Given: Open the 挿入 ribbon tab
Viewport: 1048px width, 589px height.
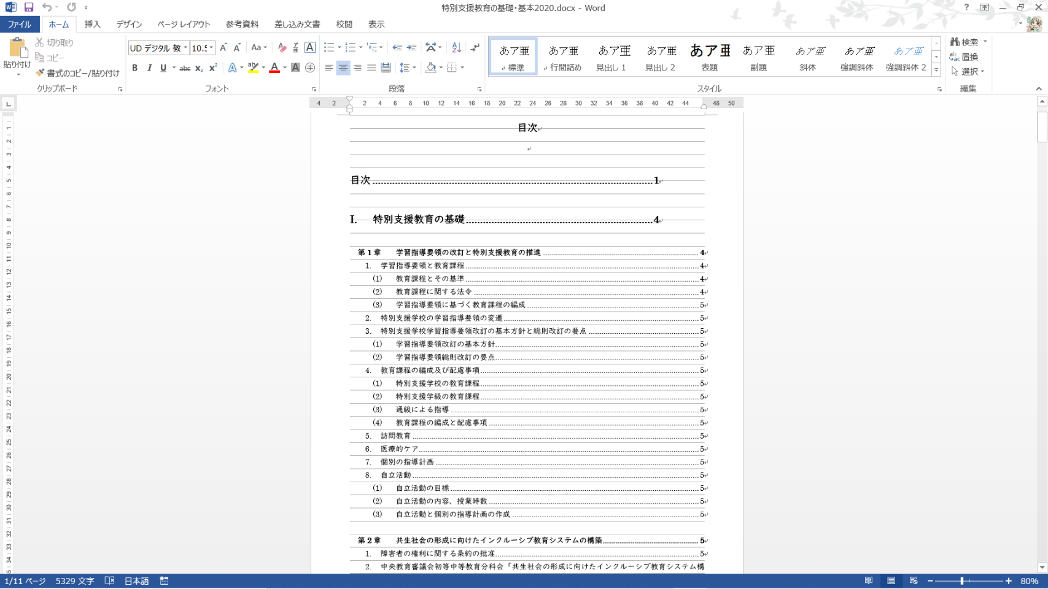Looking at the screenshot, I should [92, 25].
